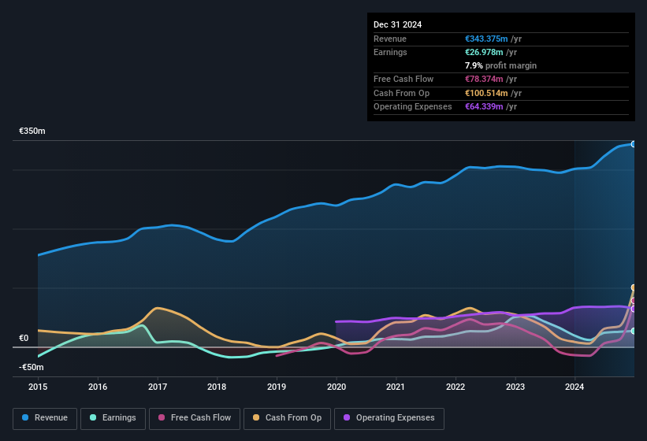Toggle the Revenue legend button
The height and width of the screenshot is (441, 647).
(45, 418)
